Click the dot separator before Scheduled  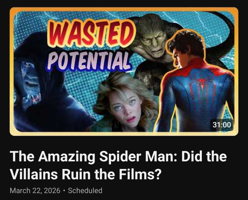tap(64, 191)
